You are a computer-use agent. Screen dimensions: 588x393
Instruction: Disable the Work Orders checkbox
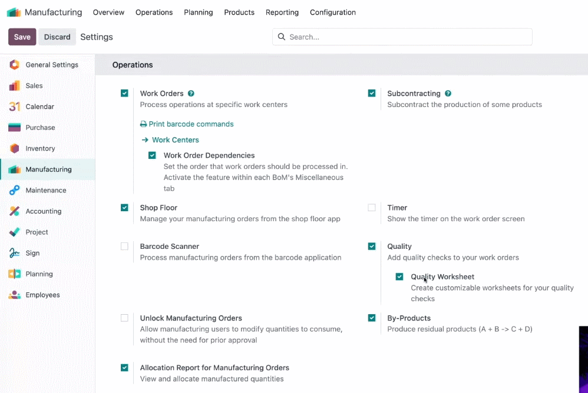[x=124, y=93]
